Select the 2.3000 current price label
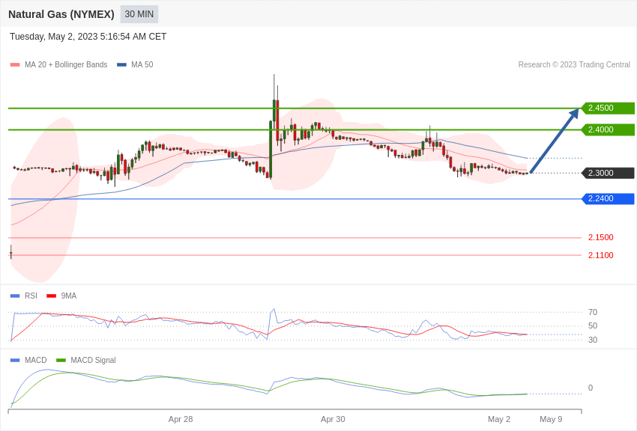Image resolution: width=637 pixels, height=431 pixels. pyautogui.click(x=609, y=173)
